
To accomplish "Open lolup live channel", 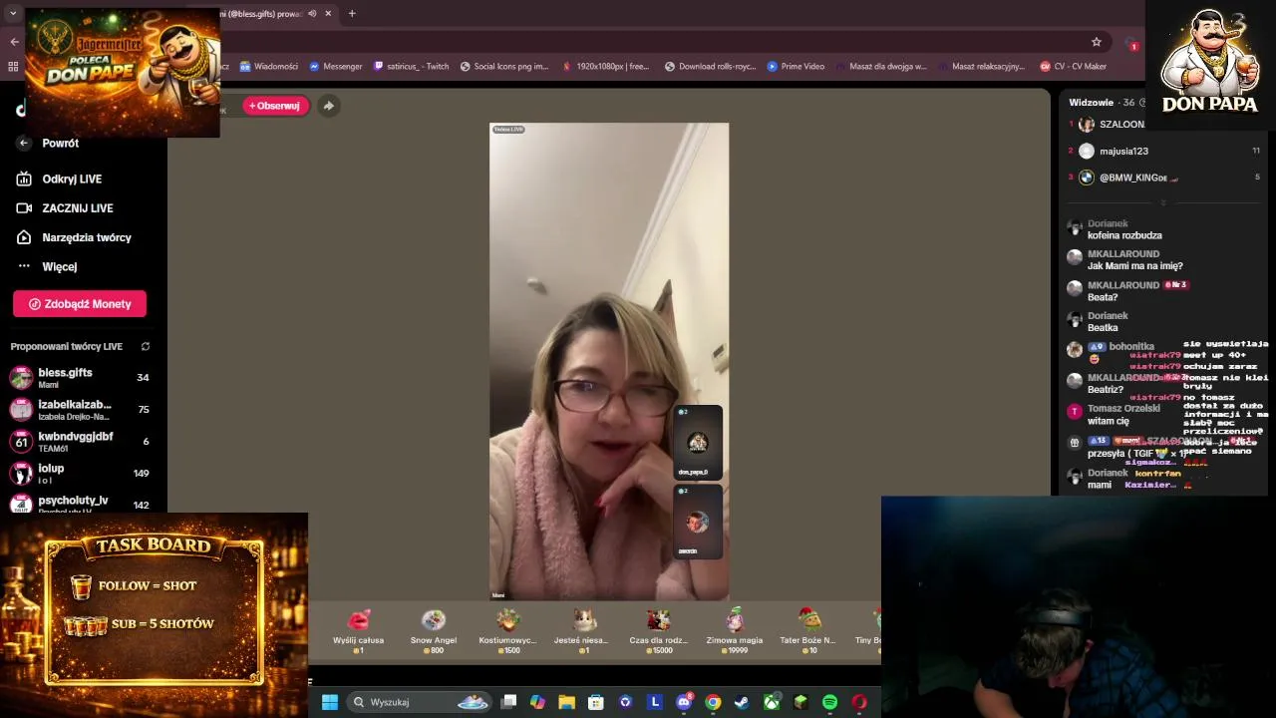I will pos(80,474).
